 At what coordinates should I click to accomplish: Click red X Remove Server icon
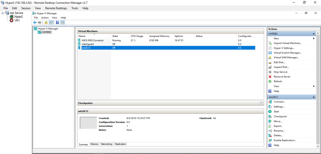coord(270,77)
